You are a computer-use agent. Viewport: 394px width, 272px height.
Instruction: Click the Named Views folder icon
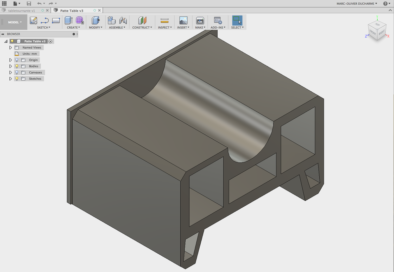click(17, 47)
